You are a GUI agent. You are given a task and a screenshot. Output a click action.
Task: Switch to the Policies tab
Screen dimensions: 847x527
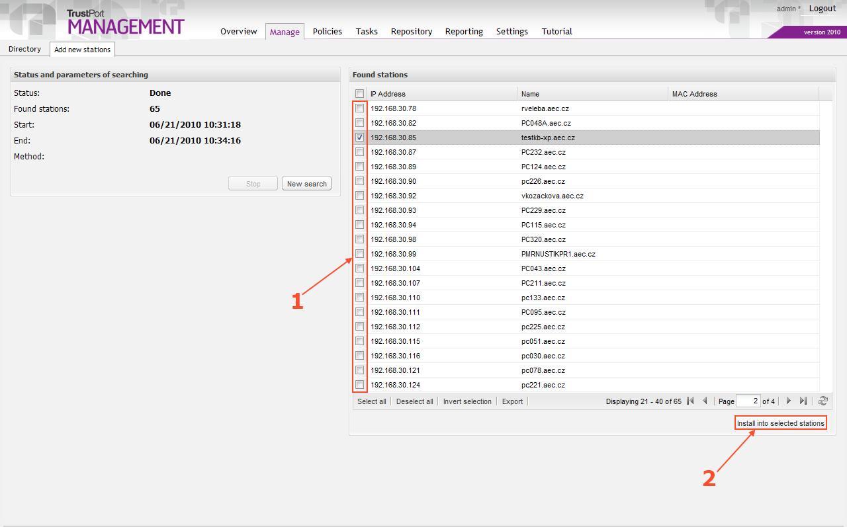(327, 31)
